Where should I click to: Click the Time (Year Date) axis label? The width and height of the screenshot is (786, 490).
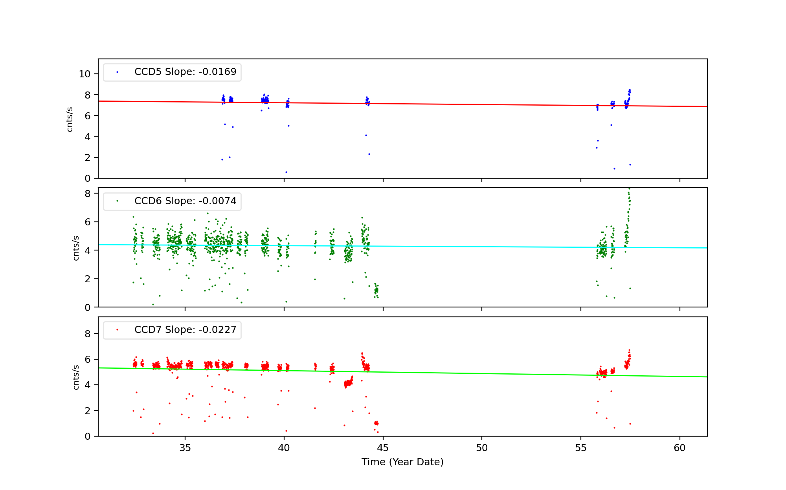click(402, 462)
